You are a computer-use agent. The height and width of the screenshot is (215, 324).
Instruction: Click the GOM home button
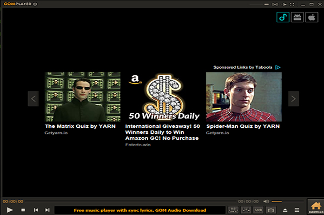coord(316,207)
